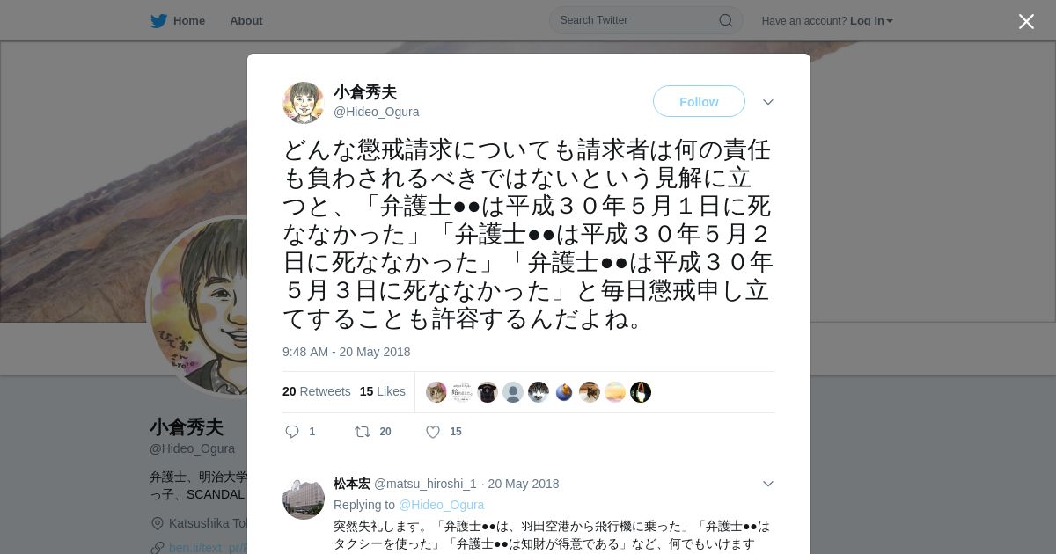
Task: View the 15 Likes list
Action: tap(383, 391)
